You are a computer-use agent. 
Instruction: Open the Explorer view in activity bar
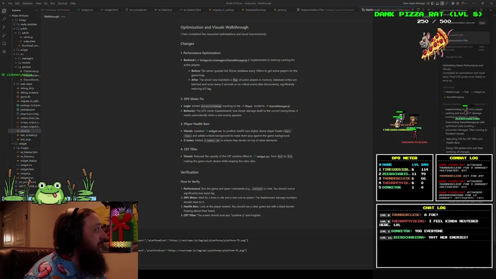point(4,10)
